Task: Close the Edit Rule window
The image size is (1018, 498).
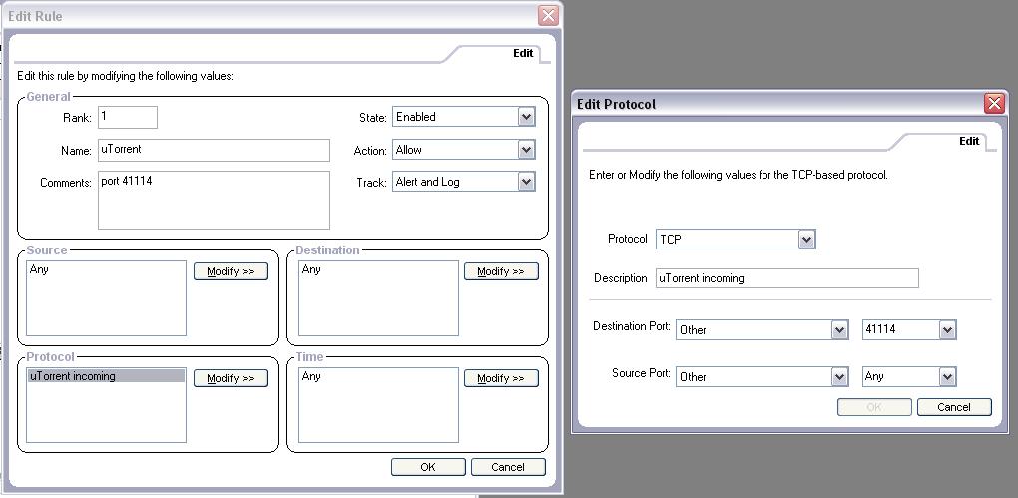Action: pos(549,16)
